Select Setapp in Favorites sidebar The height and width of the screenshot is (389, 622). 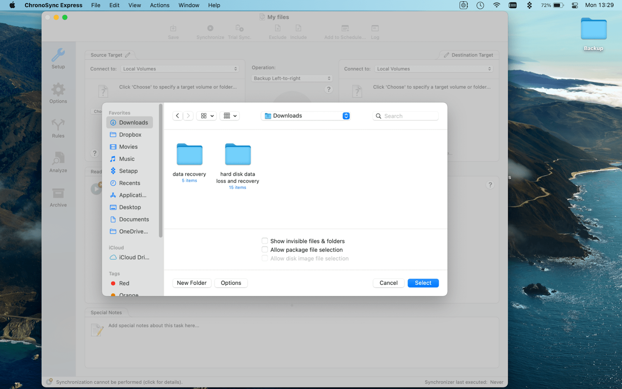tap(129, 171)
